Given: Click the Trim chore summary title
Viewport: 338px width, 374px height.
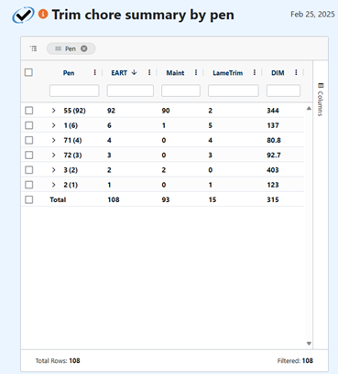Looking at the screenshot, I should (143, 15).
